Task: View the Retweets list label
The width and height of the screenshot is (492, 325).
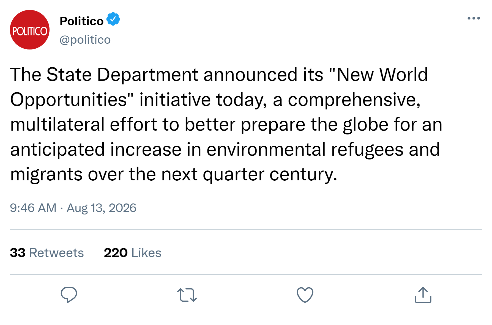Action: [56, 253]
